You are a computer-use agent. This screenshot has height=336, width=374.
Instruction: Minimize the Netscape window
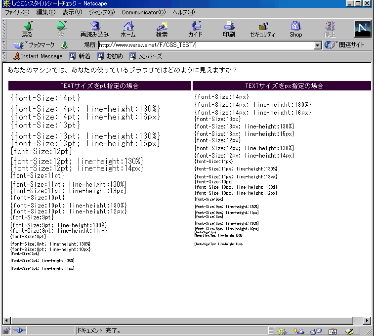pyautogui.click(x=350, y=3)
